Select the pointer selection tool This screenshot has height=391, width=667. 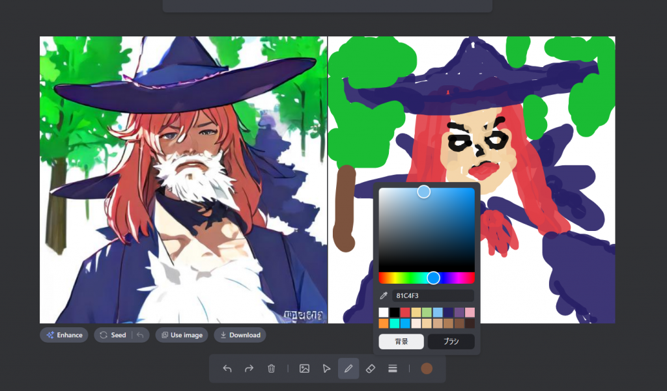tap(326, 368)
